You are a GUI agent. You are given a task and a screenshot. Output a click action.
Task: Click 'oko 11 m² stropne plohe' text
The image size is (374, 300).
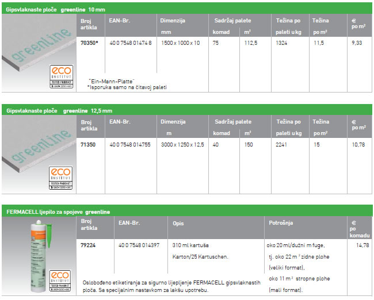(299, 279)
